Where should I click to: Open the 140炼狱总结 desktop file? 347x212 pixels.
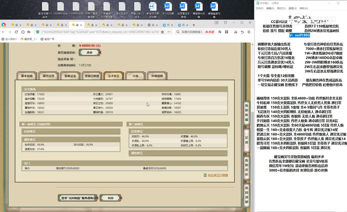tap(60, 9)
